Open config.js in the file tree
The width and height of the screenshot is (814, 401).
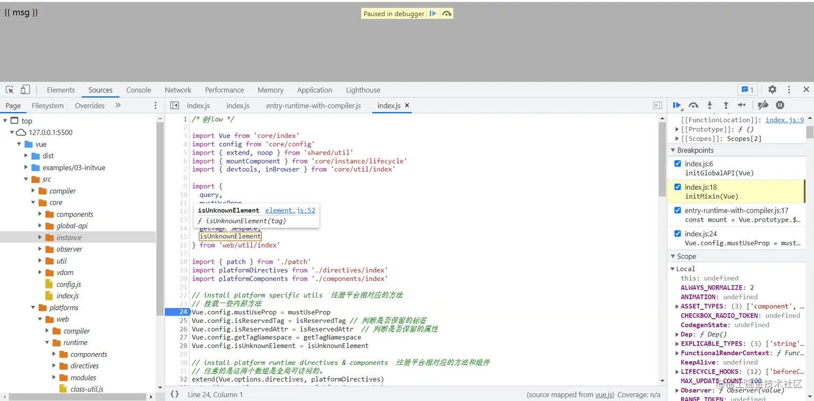(69, 284)
